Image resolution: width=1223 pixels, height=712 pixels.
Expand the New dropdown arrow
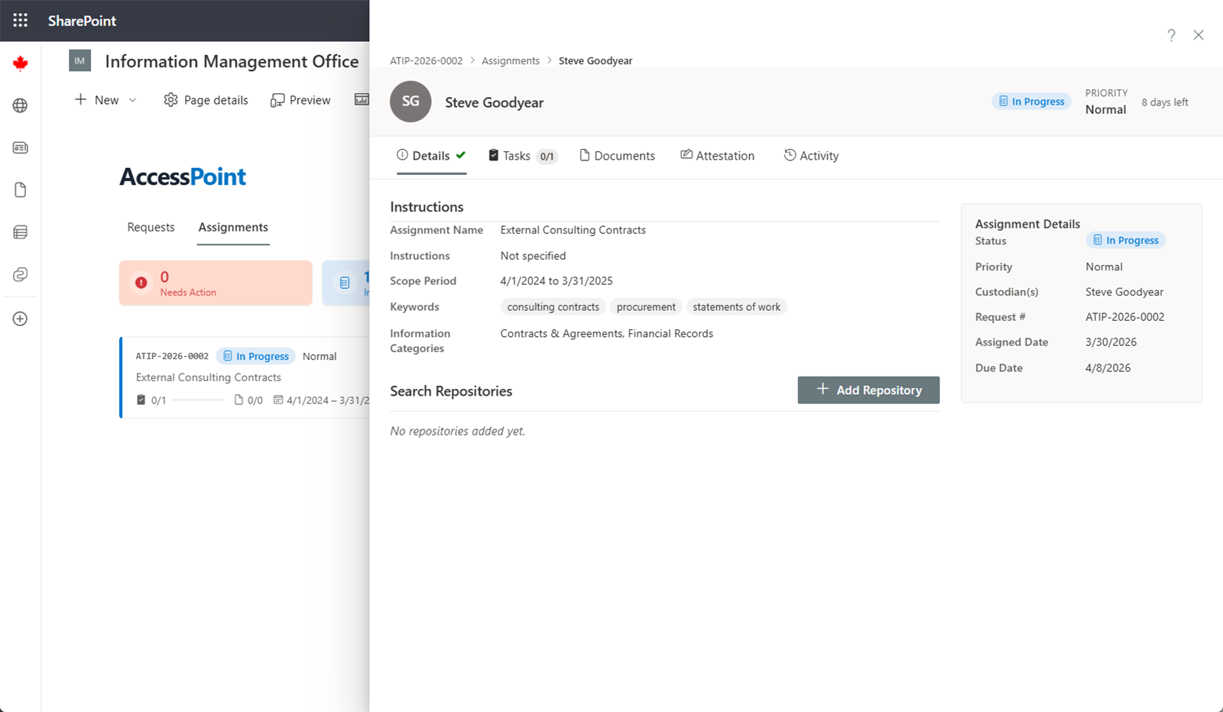(x=132, y=100)
